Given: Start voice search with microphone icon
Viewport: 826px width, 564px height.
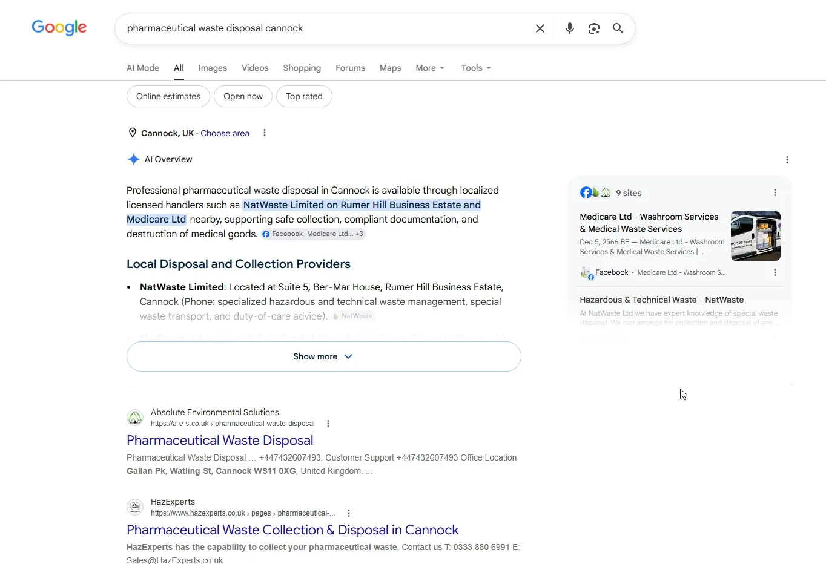Looking at the screenshot, I should click(570, 28).
